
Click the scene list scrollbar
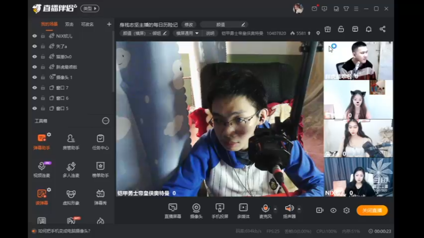(113, 61)
